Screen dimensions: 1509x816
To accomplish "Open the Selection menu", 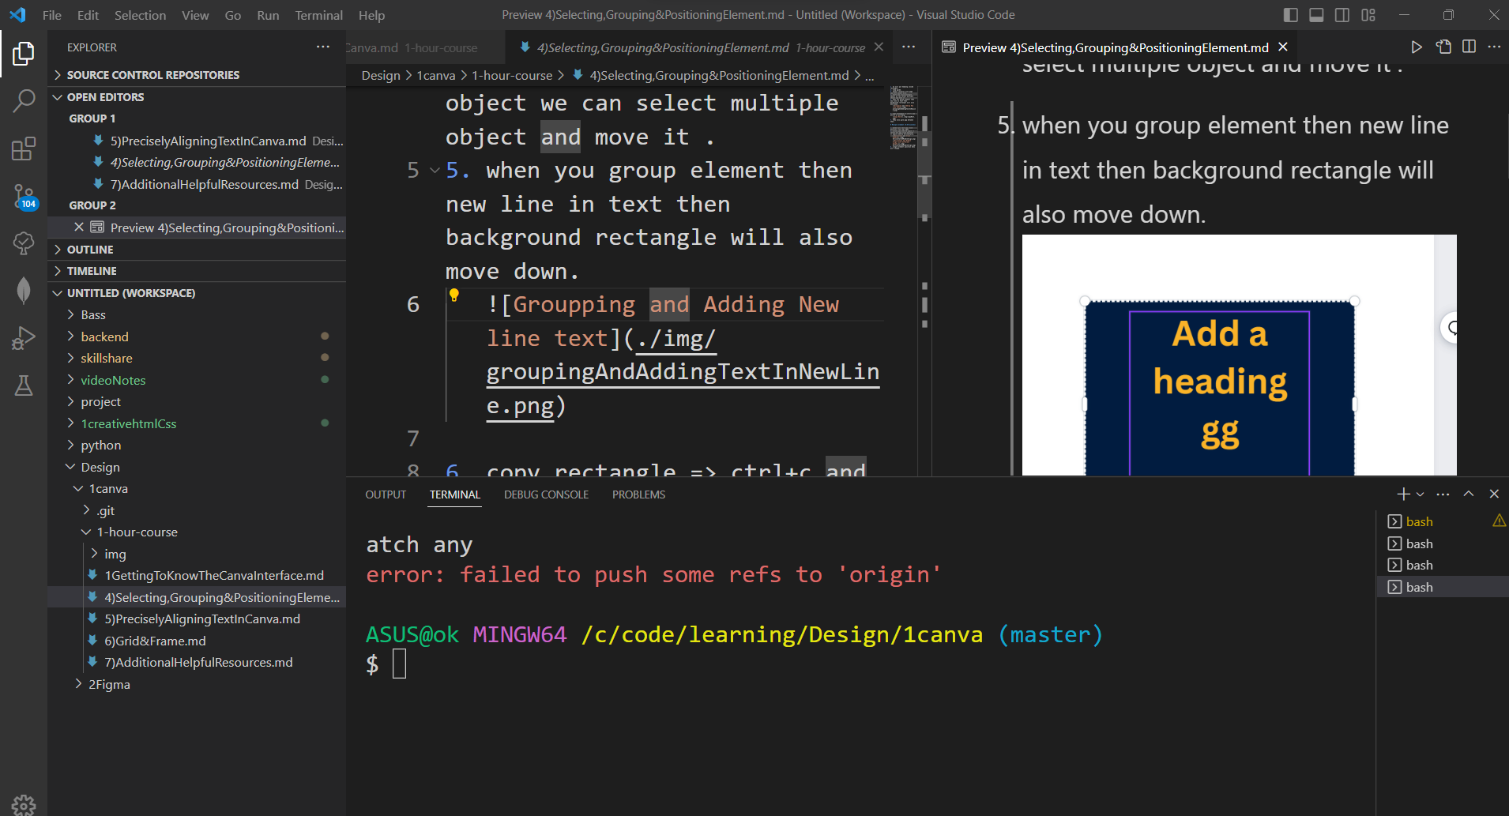I will click(140, 15).
